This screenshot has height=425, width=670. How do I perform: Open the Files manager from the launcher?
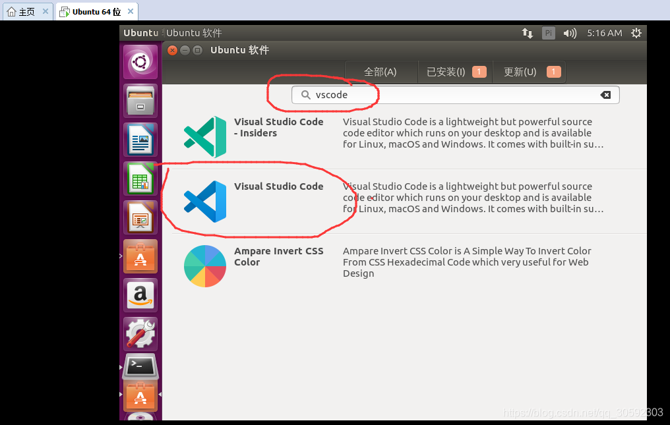click(x=140, y=101)
